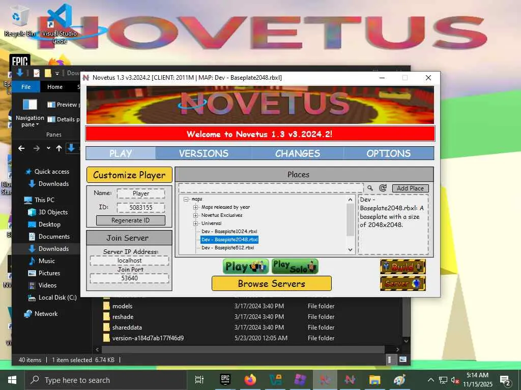Click the network tray icon
Screen dimensions: 521x390
443,380
